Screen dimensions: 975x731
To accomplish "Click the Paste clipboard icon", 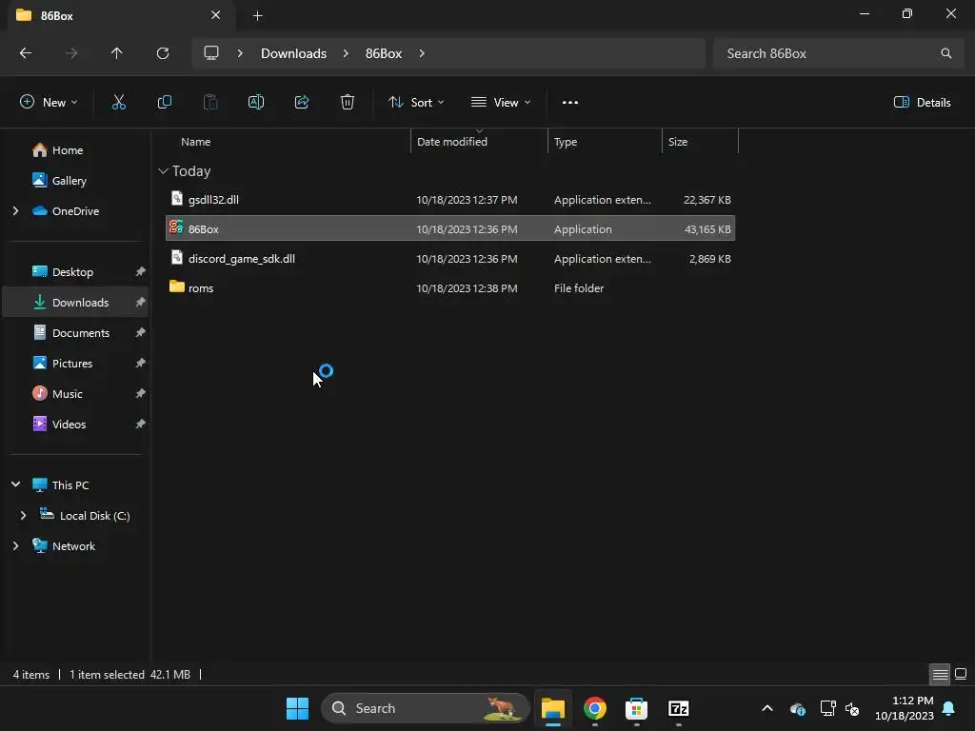I will tap(210, 103).
